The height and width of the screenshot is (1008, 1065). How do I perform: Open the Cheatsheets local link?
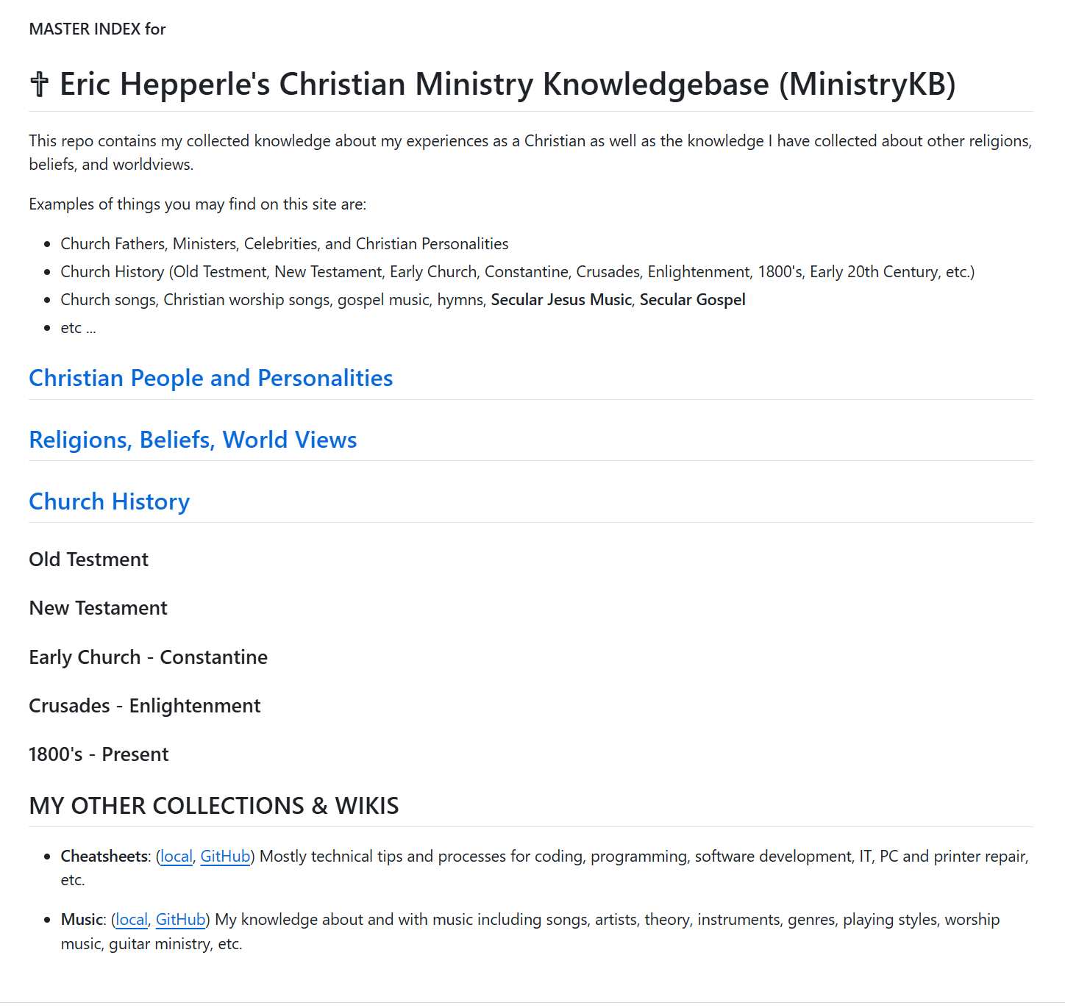(176, 857)
